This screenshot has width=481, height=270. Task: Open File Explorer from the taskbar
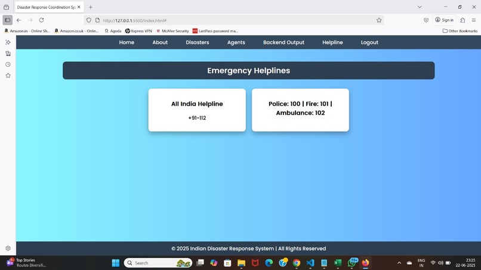click(241, 263)
